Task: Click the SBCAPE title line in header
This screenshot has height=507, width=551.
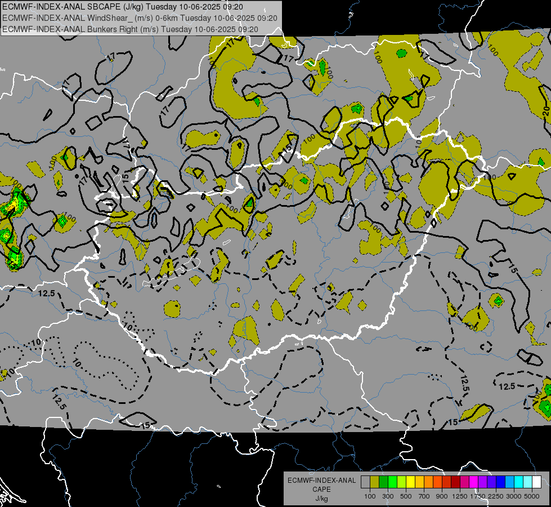Action: [123, 7]
